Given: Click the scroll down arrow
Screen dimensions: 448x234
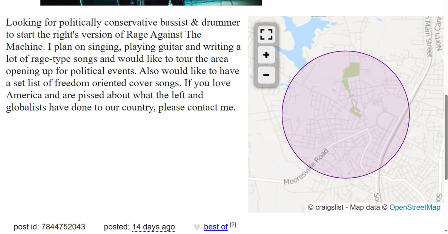Looking at the screenshot, I should (x=446, y=231).
